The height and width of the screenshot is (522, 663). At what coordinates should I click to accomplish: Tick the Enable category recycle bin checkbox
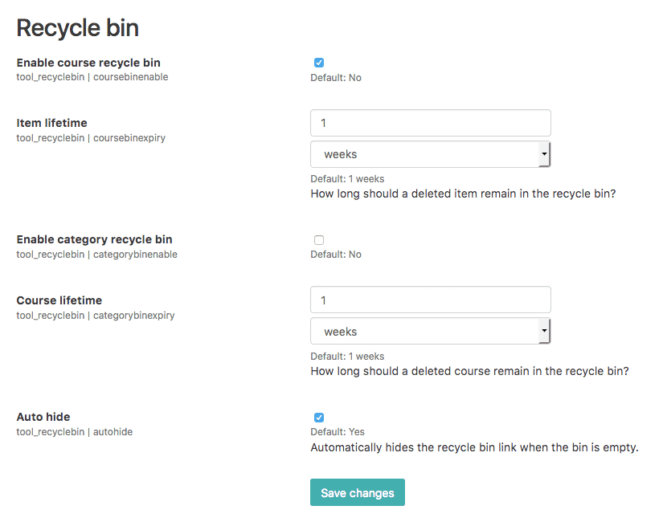pyautogui.click(x=319, y=240)
